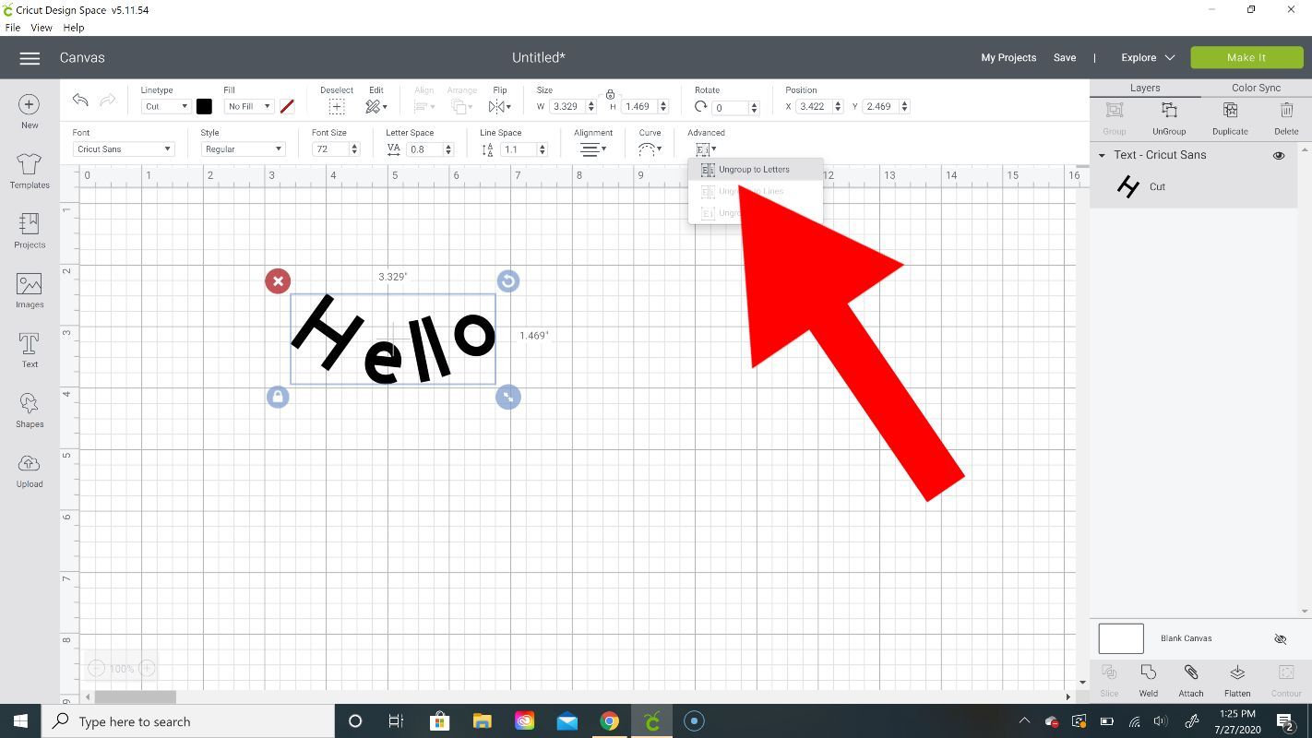
Task: Select Ungroup to Letters option
Action: (755, 170)
